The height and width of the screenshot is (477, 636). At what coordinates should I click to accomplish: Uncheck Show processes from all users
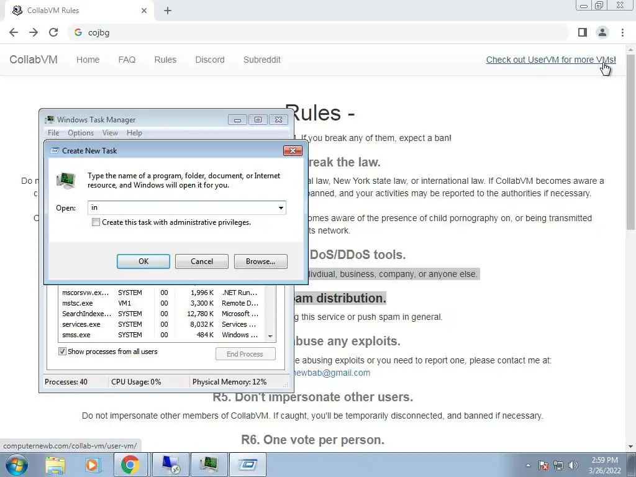[x=62, y=352]
